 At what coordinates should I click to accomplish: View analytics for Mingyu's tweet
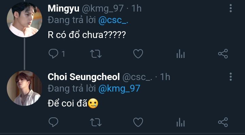181,54
